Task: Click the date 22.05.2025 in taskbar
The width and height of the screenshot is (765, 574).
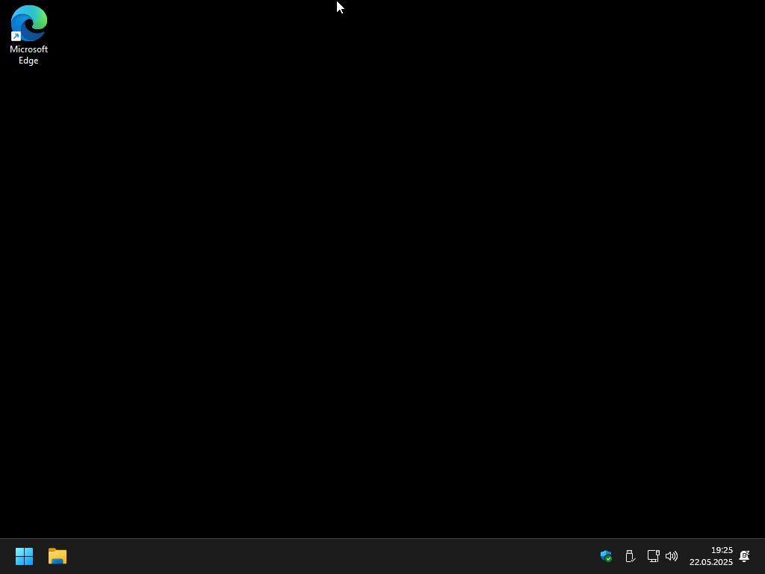Action: point(710,562)
